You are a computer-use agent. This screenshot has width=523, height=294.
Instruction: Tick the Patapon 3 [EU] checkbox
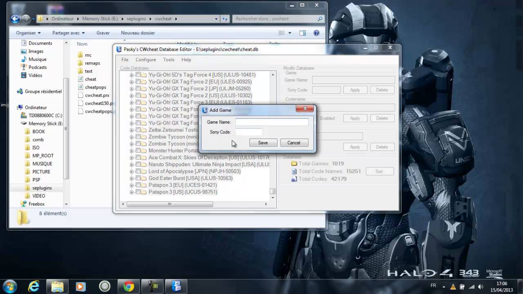[138, 185]
